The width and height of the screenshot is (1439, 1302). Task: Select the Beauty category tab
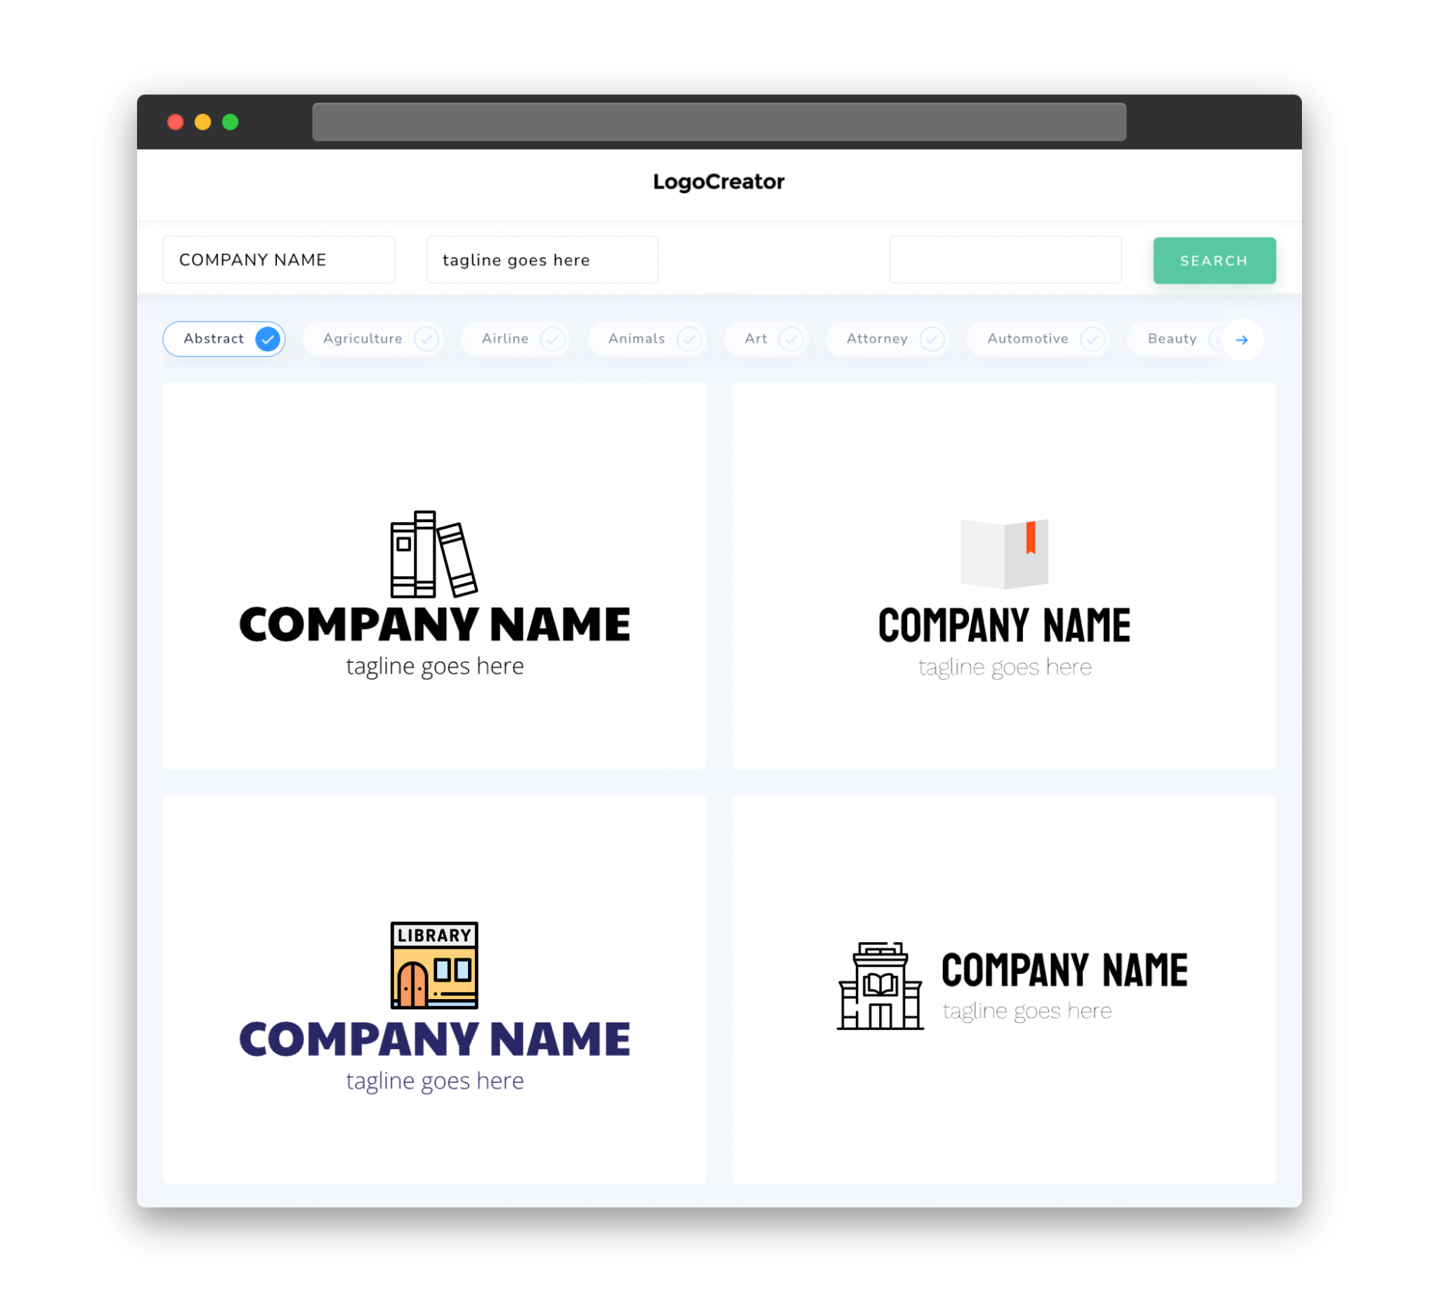click(x=1172, y=339)
